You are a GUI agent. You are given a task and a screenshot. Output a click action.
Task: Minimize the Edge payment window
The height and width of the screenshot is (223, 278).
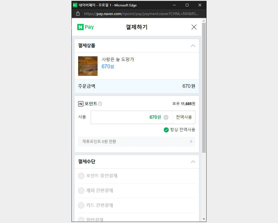click(174, 5)
